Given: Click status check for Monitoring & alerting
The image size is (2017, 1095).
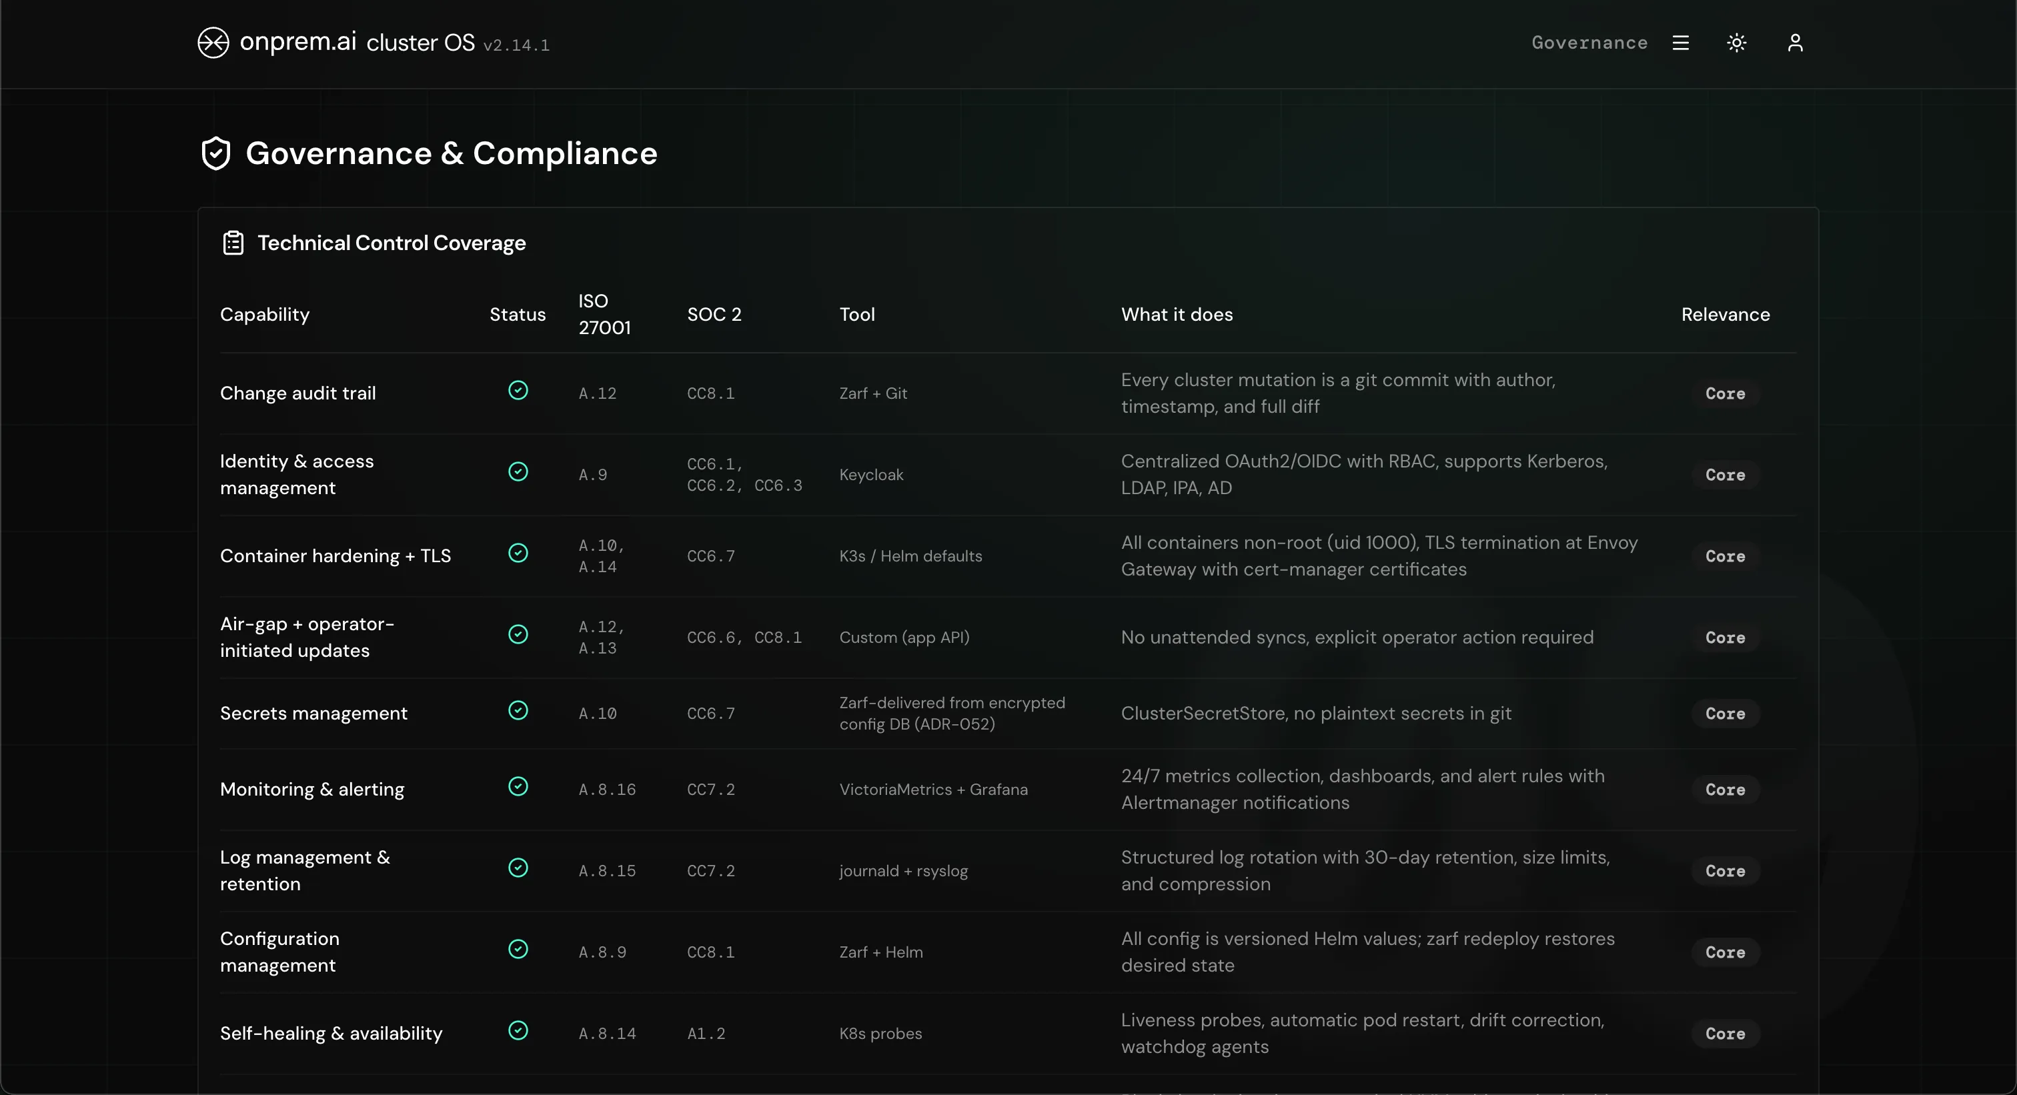Looking at the screenshot, I should coord(518,787).
